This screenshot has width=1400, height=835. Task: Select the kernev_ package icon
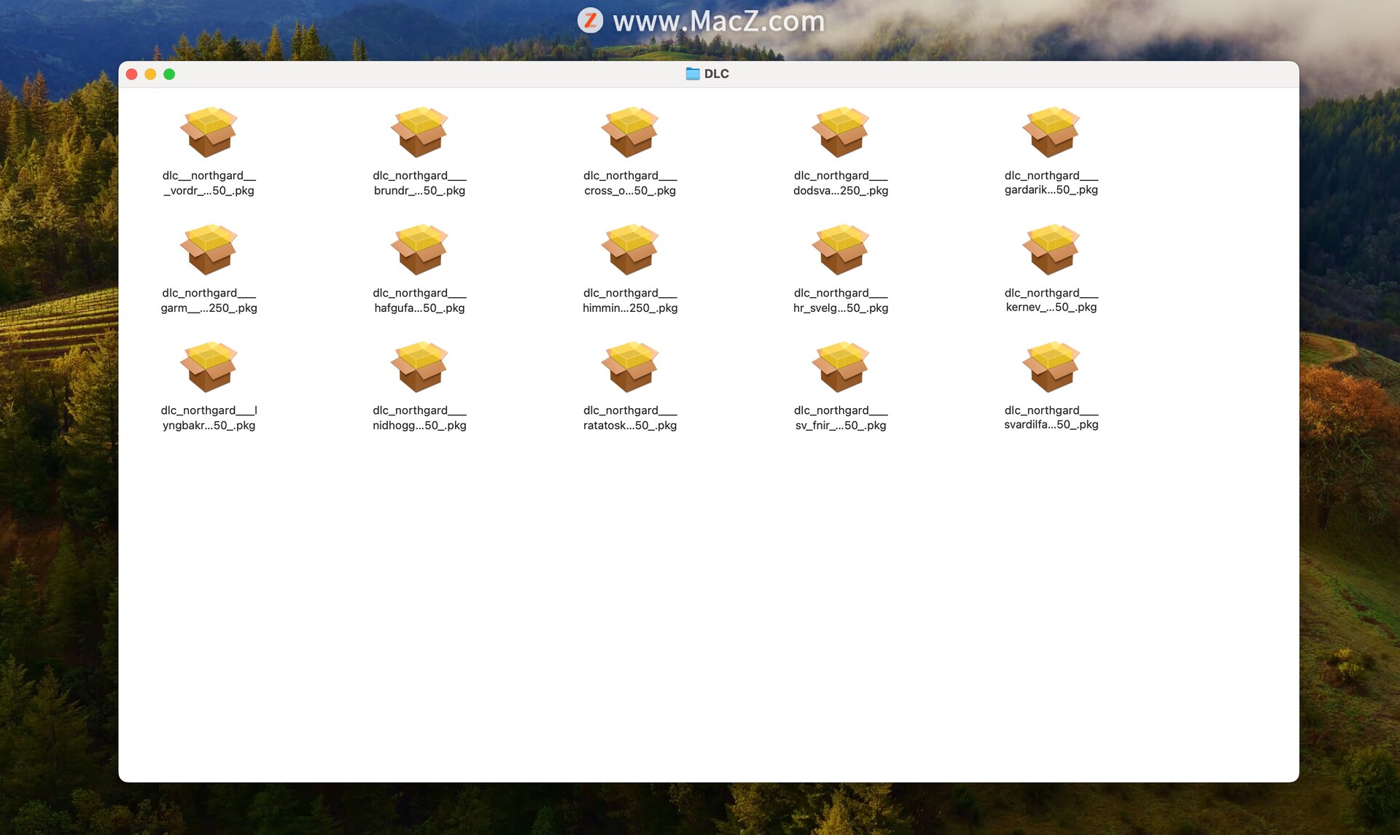pos(1051,249)
